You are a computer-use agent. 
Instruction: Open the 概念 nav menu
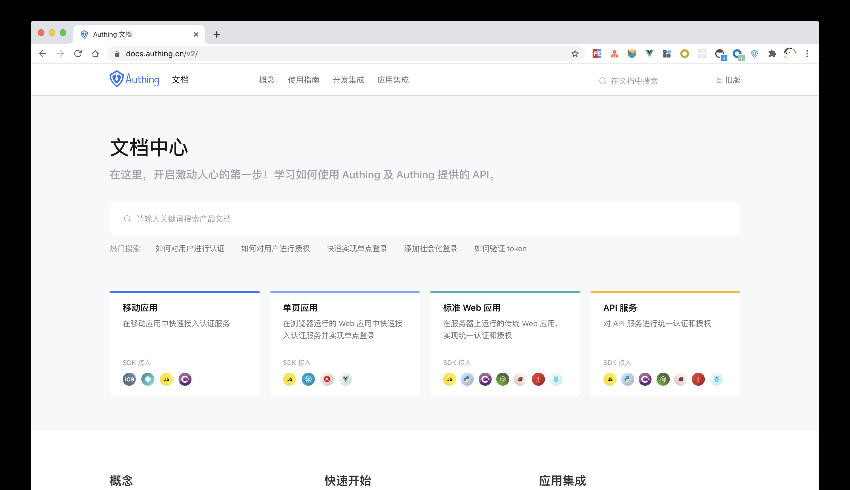pos(267,80)
